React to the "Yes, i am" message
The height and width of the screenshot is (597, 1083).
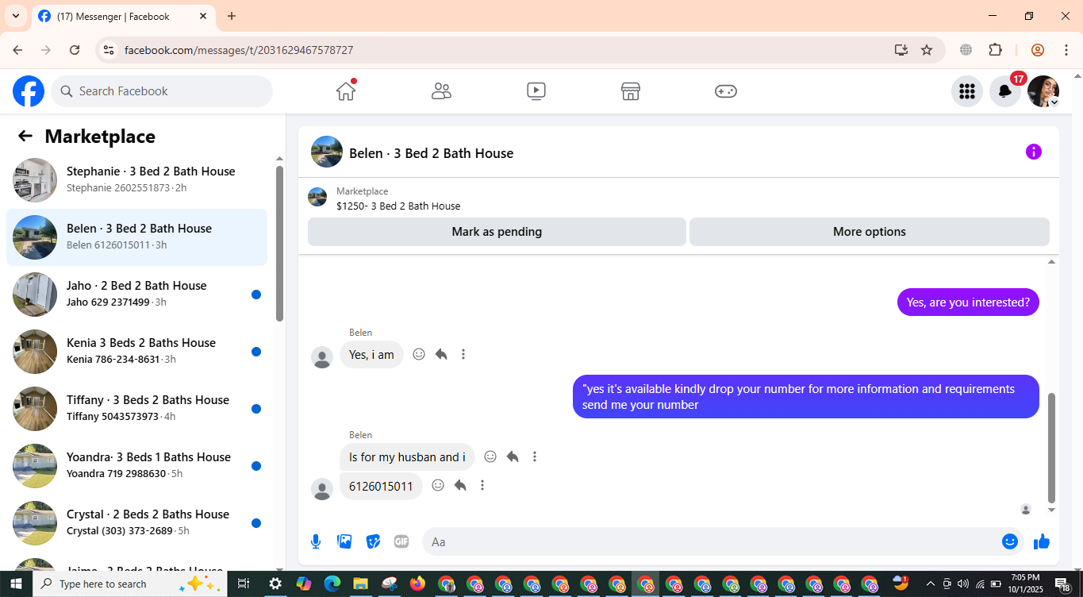[419, 354]
